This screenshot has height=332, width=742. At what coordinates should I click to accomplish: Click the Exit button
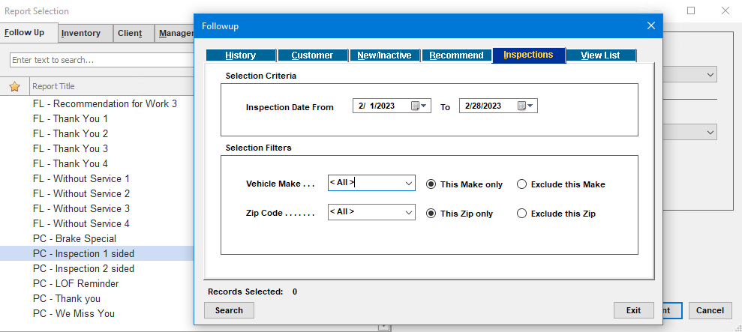(634, 310)
